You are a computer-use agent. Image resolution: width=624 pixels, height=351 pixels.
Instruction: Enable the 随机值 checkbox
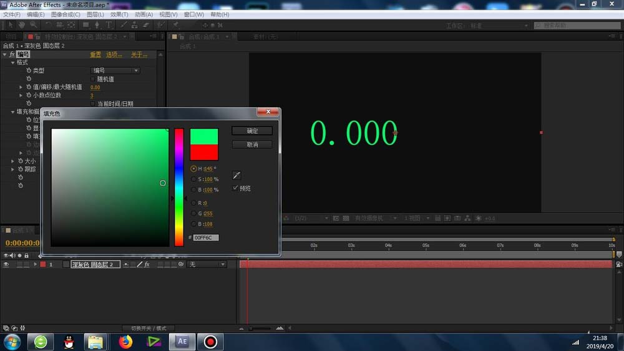(93, 79)
